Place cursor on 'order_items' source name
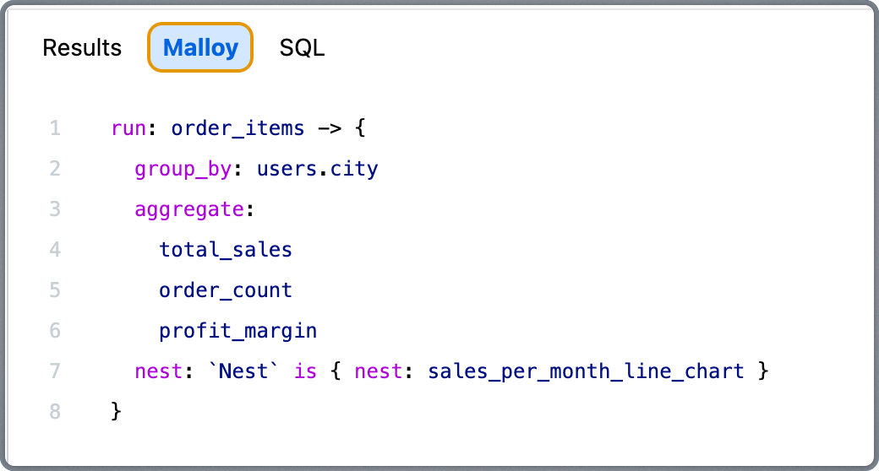This screenshot has height=471, width=879. click(237, 128)
